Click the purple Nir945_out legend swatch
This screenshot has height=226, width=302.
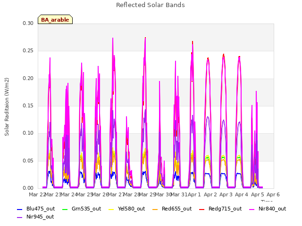tap(20, 218)
